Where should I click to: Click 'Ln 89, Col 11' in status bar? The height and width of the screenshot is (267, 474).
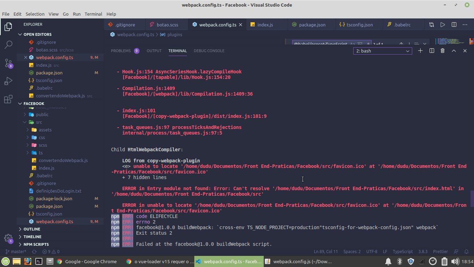pyautogui.click(x=326, y=251)
